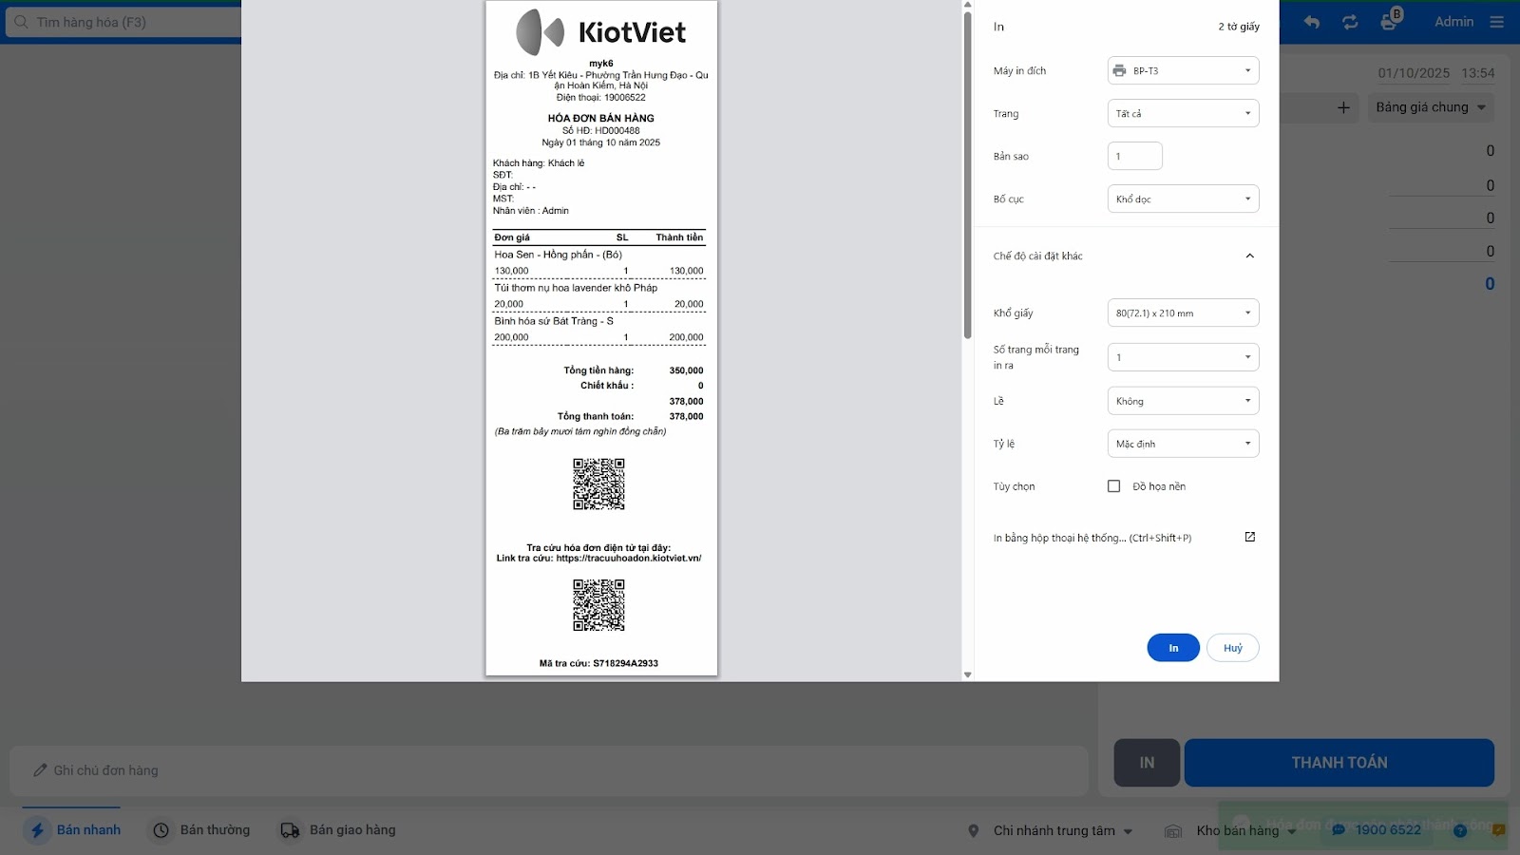Click the blue help question mark icon
The width and height of the screenshot is (1520, 855).
(x=1460, y=830)
